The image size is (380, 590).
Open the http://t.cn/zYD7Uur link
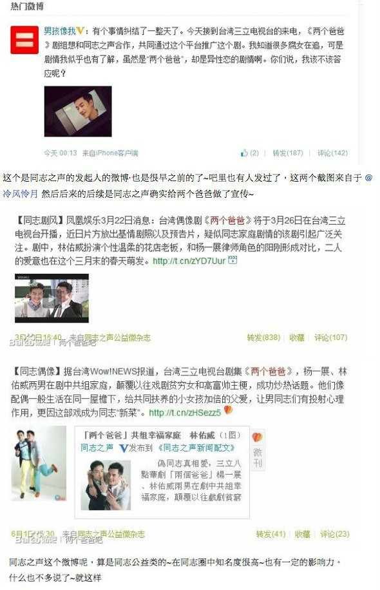(189, 260)
